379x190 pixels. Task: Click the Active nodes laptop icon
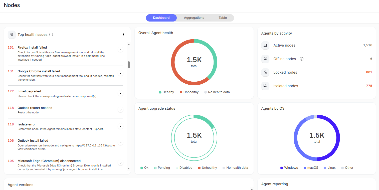pyautogui.click(x=265, y=45)
